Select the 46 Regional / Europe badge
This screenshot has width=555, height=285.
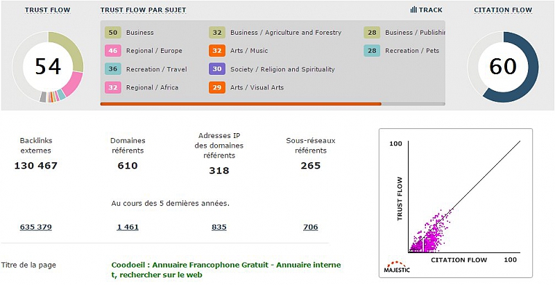(x=113, y=51)
